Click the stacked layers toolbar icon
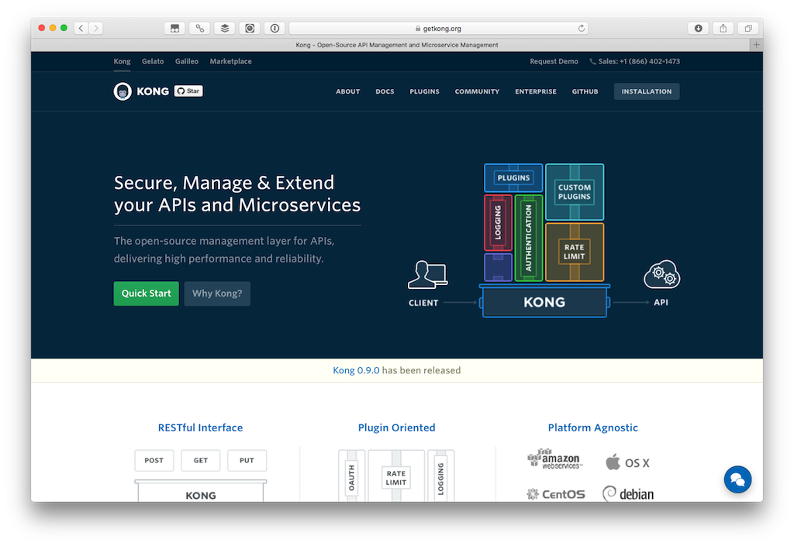The width and height of the screenshot is (794, 546). point(224,29)
